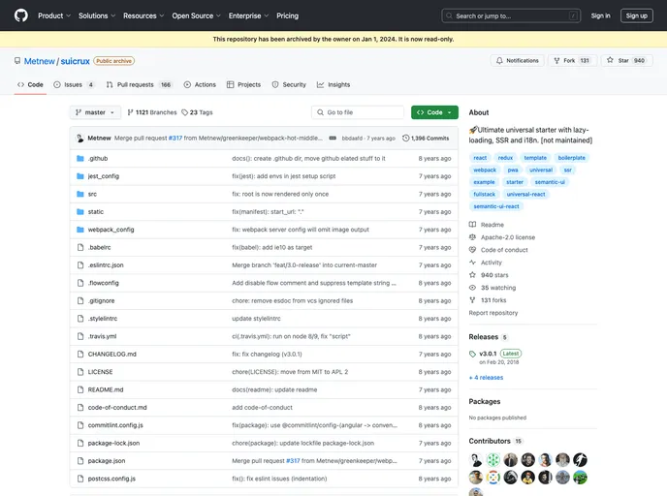Click the webpack_config folder icon
This screenshot has height=496, width=667.
pyautogui.click(x=79, y=230)
